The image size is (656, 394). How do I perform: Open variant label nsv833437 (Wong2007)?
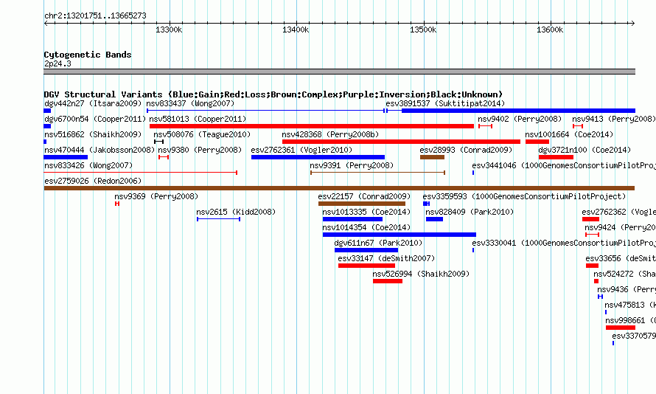[190, 103]
